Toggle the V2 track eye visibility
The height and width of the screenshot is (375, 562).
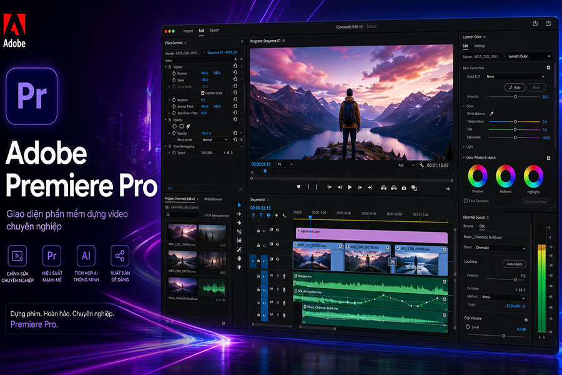tap(277, 244)
